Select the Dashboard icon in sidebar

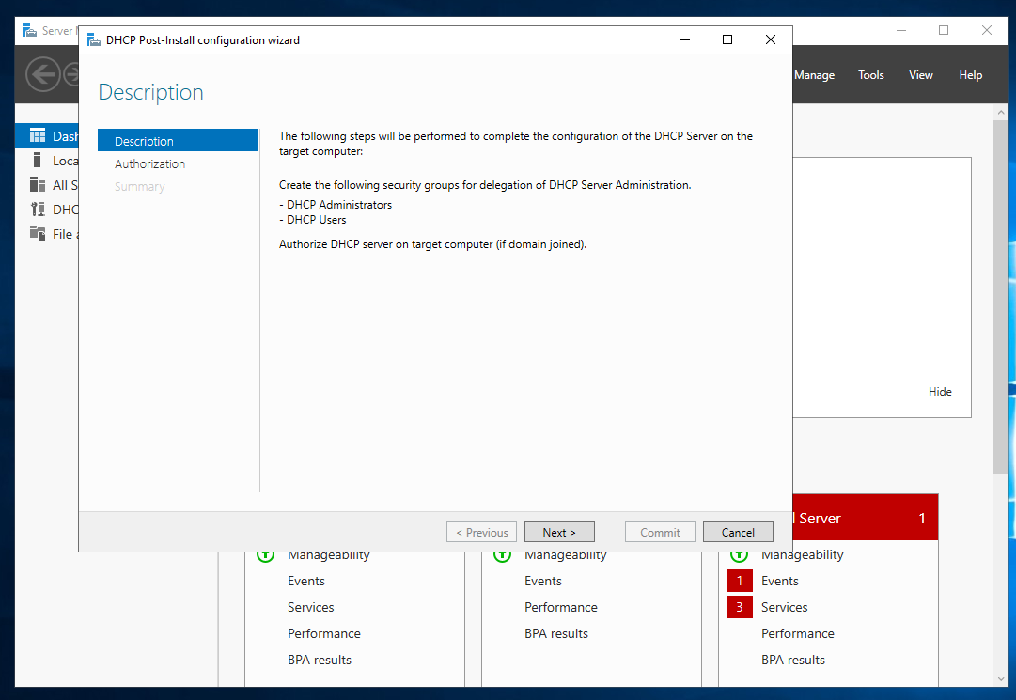[x=38, y=136]
